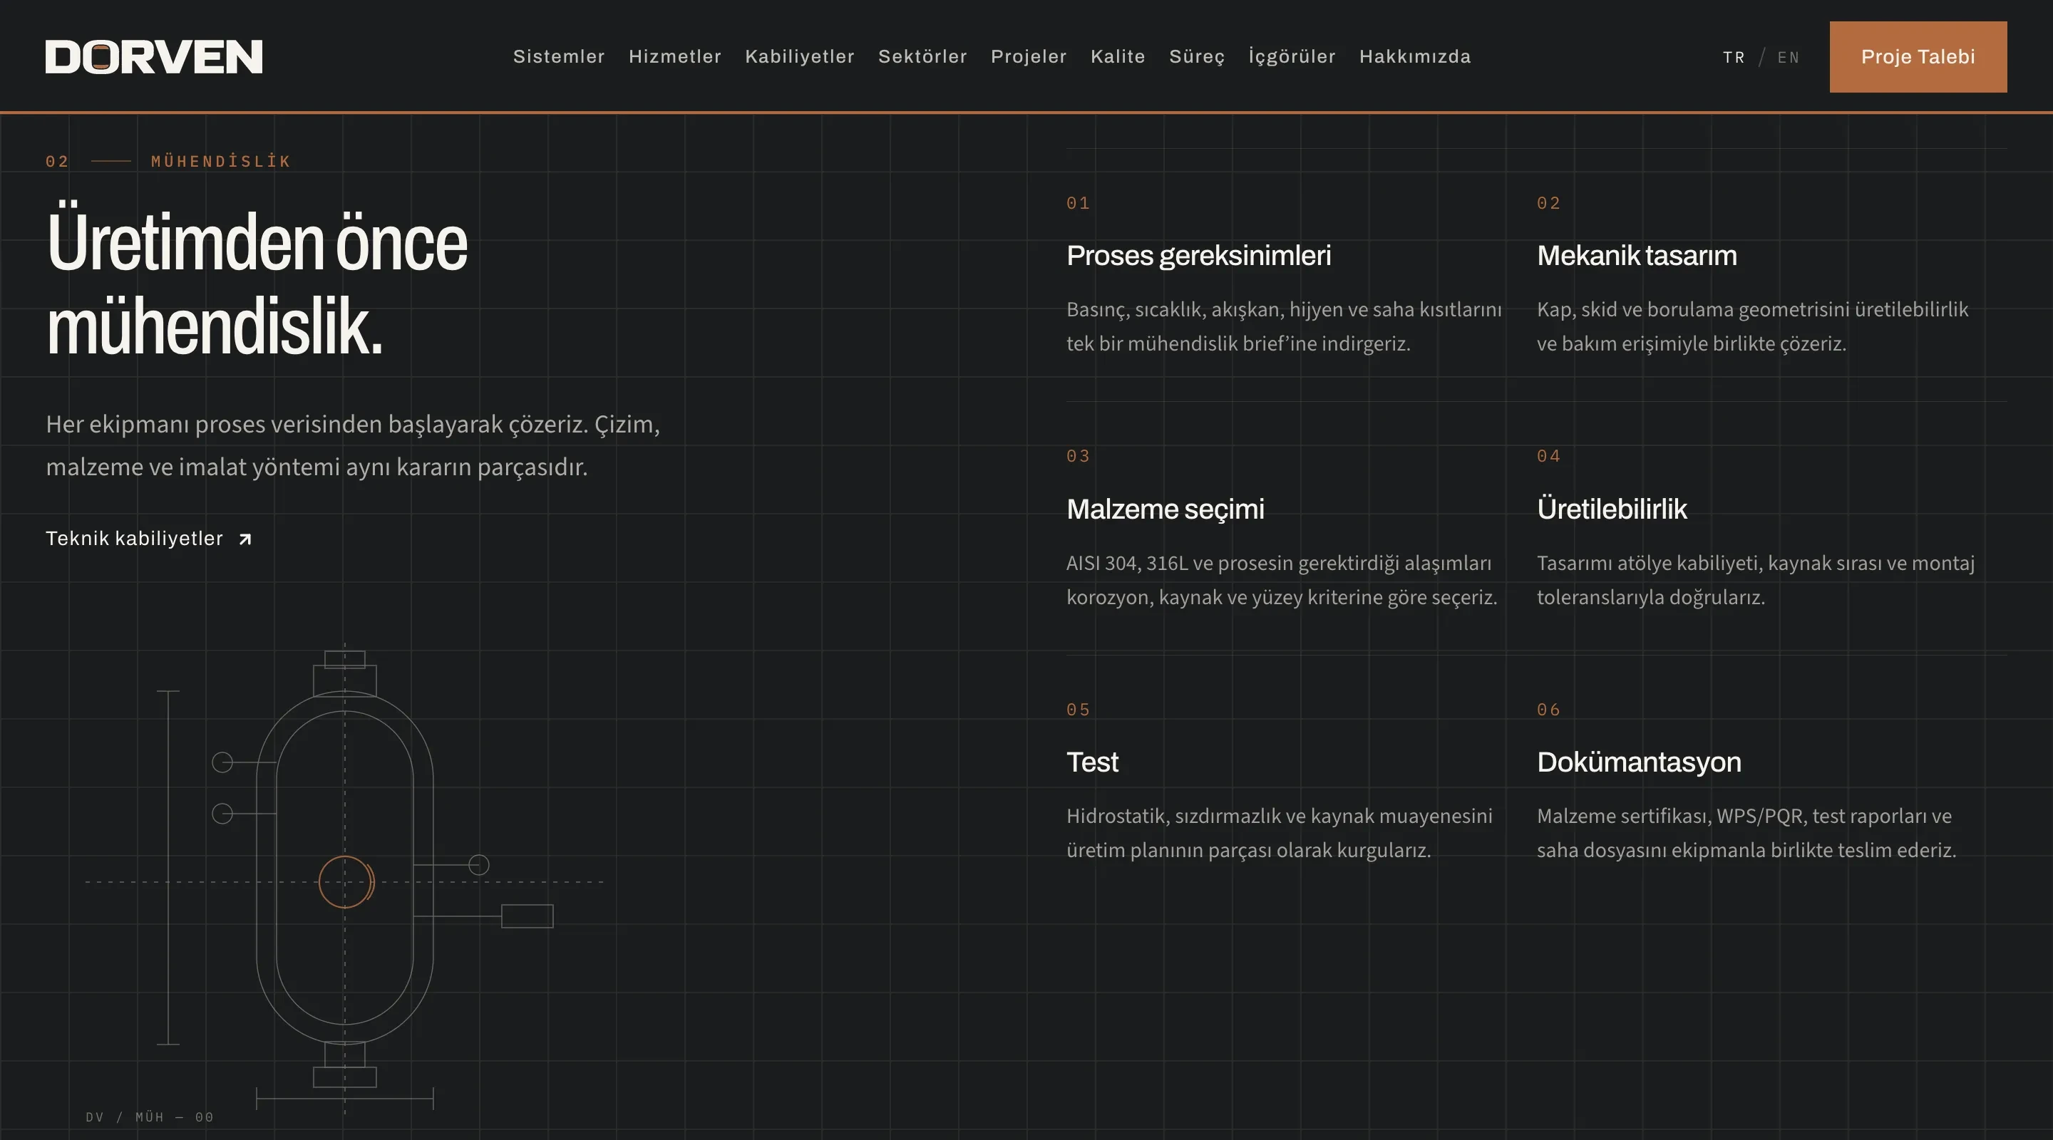2053x1140 pixels.
Task: Click number 06 above Dokümantasyon
Action: (x=1548, y=710)
